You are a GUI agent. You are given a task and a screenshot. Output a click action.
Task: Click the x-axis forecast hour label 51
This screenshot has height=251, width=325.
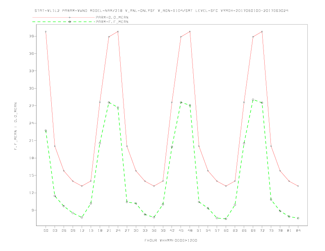click(199, 230)
